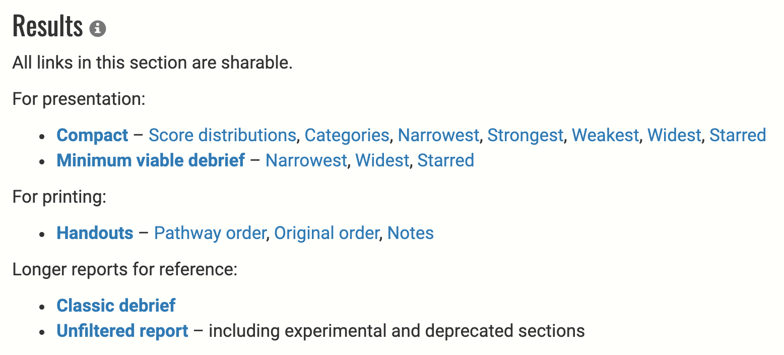The image size is (784, 355).
Task: Open the Minimum viable debrief link
Action: [151, 160]
